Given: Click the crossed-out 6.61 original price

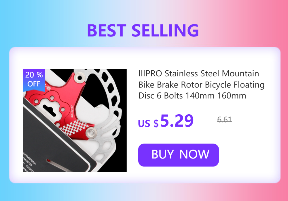Looking at the screenshot, I should point(224,119).
